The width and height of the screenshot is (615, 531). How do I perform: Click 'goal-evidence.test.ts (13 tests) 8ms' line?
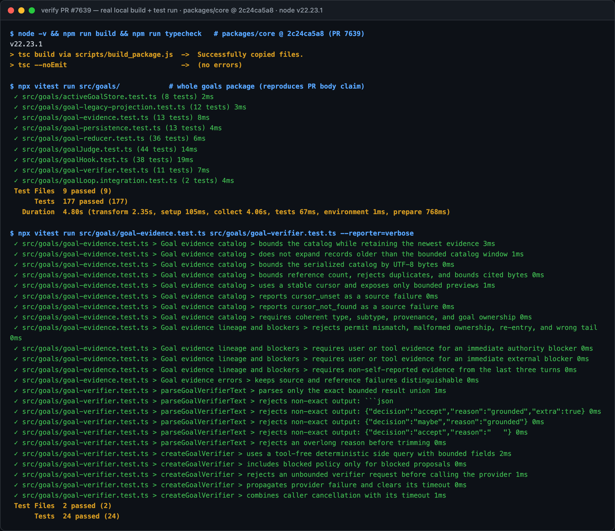pyautogui.click(x=112, y=117)
